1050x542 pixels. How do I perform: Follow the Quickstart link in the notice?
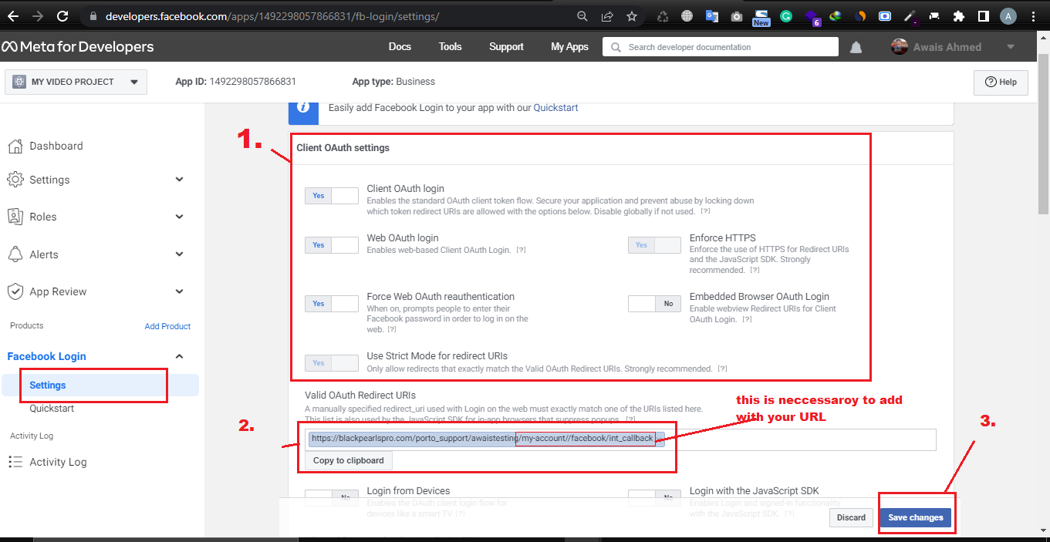click(x=555, y=108)
